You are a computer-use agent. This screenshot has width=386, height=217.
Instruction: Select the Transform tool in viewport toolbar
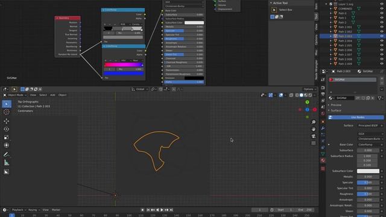tap(7, 145)
